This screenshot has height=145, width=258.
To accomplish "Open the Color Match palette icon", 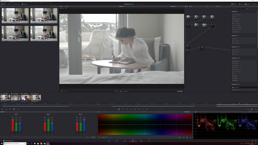I will click(x=6, y=109).
